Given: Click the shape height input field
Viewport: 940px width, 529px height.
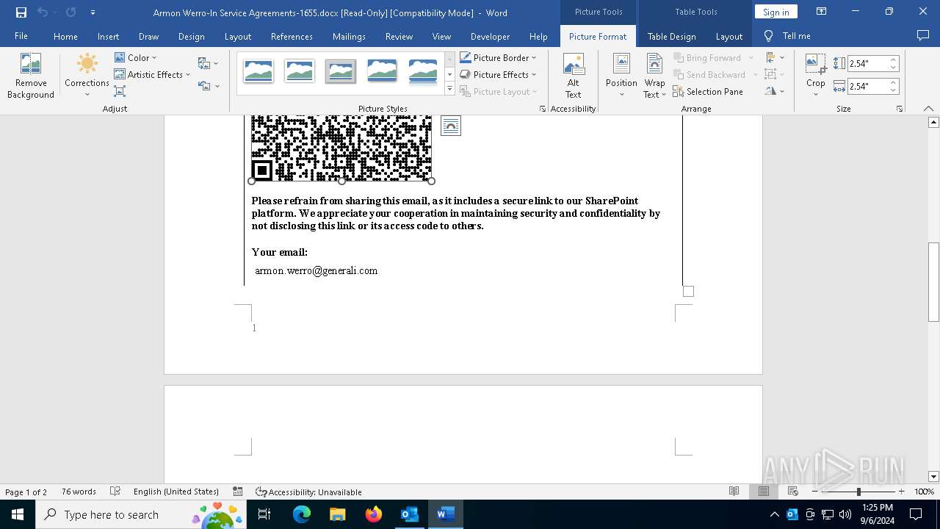Looking at the screenshot, I should click(x=868, y=64).
